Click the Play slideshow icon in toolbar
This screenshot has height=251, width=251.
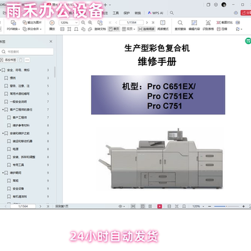coord(52,23)
